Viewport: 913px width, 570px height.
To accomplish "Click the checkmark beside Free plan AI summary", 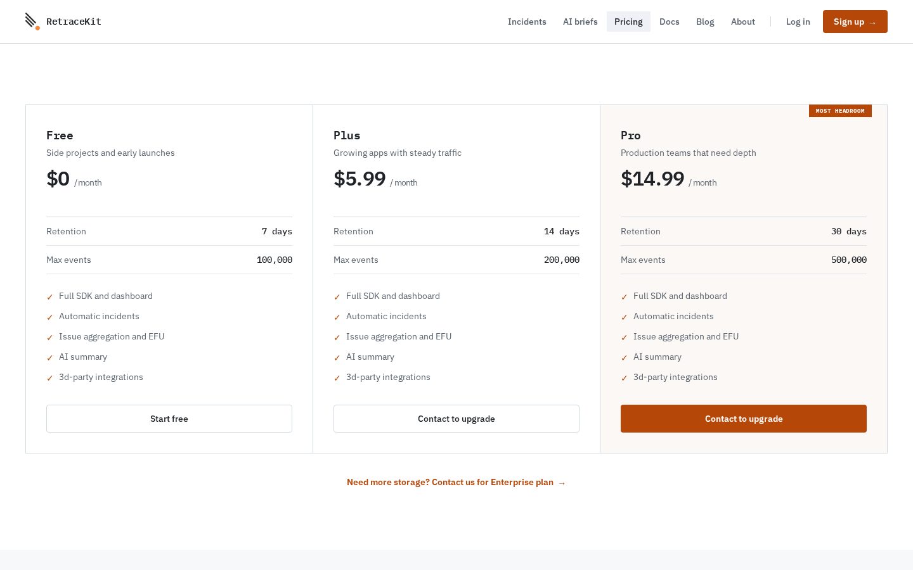I will tap(50, 358).
